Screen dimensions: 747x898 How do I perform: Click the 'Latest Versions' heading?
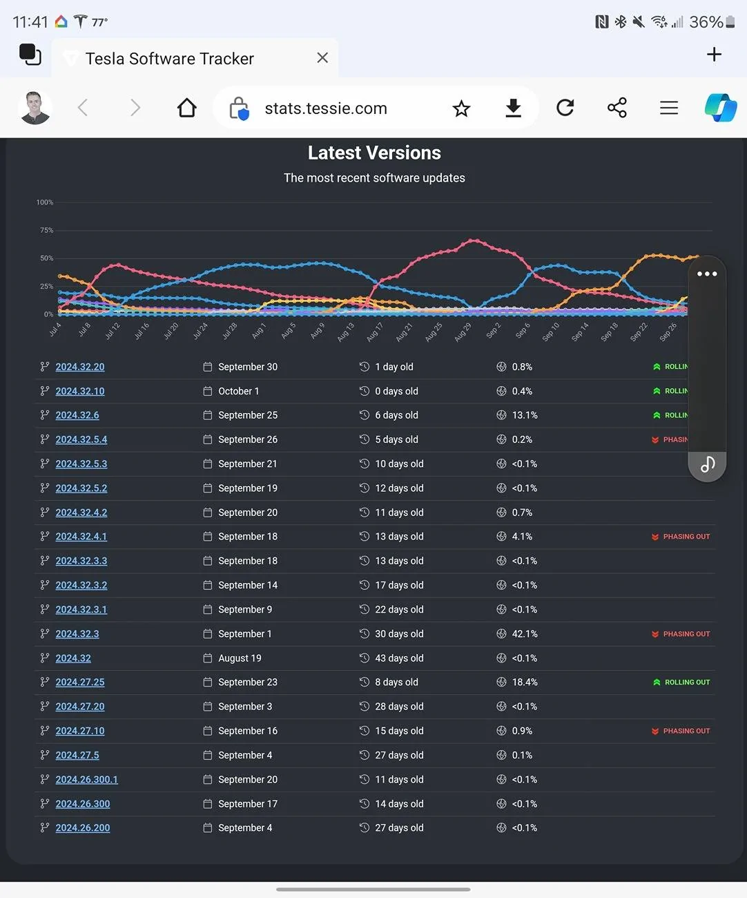click(374, 153)
